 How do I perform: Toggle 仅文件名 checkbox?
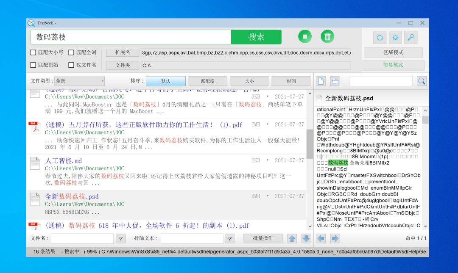point(71,65)
